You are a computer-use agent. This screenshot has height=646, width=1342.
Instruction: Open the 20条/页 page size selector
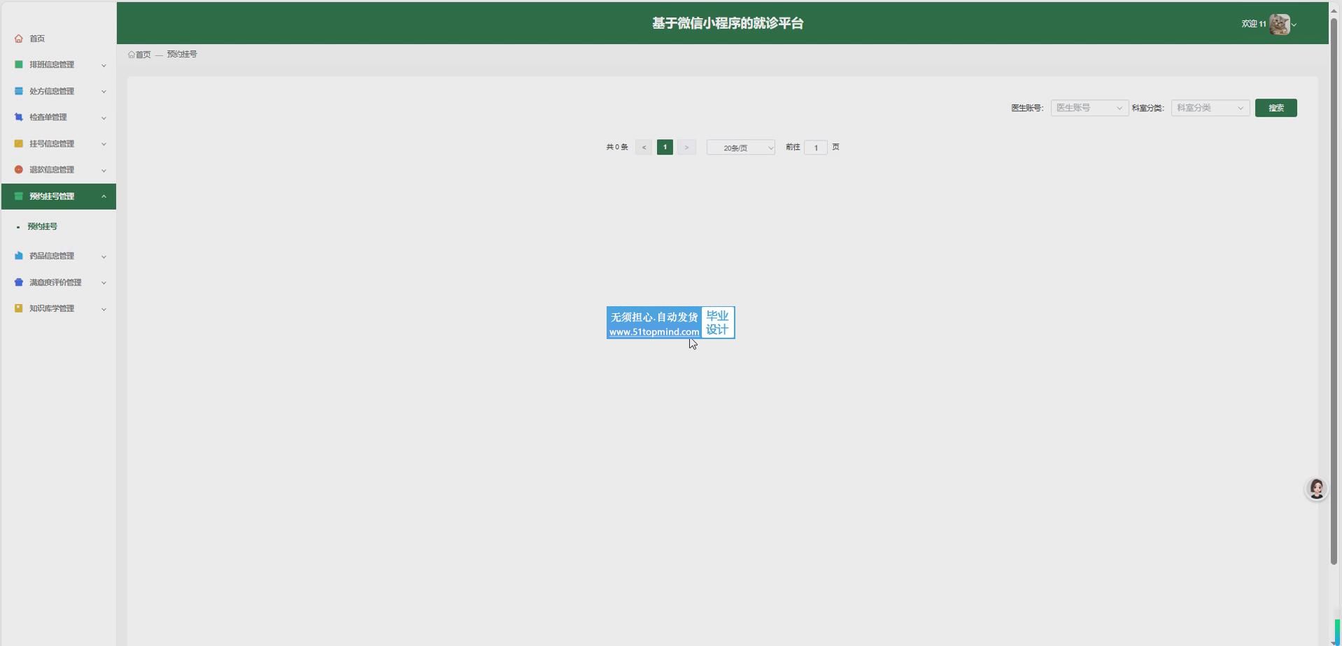740,148
